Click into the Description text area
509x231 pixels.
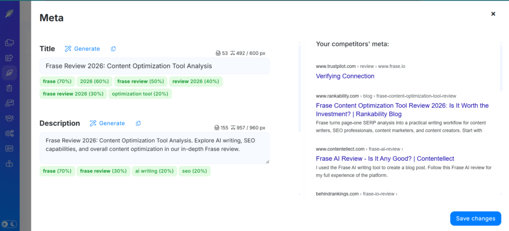(x=155, y=148)
